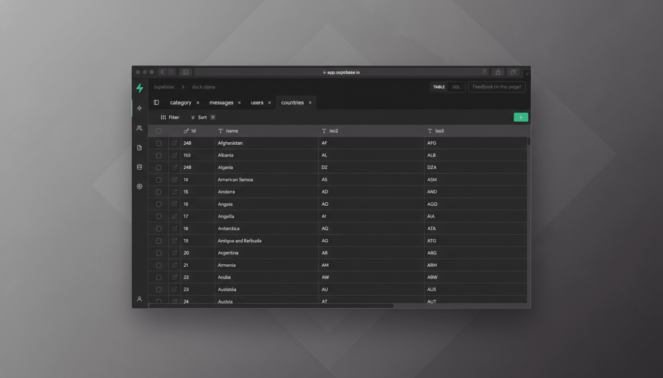Tick the checkbox beside Argentina
The height and width of the screenshot is (378, 663).
pyautogui.click(x=158, y=252)
